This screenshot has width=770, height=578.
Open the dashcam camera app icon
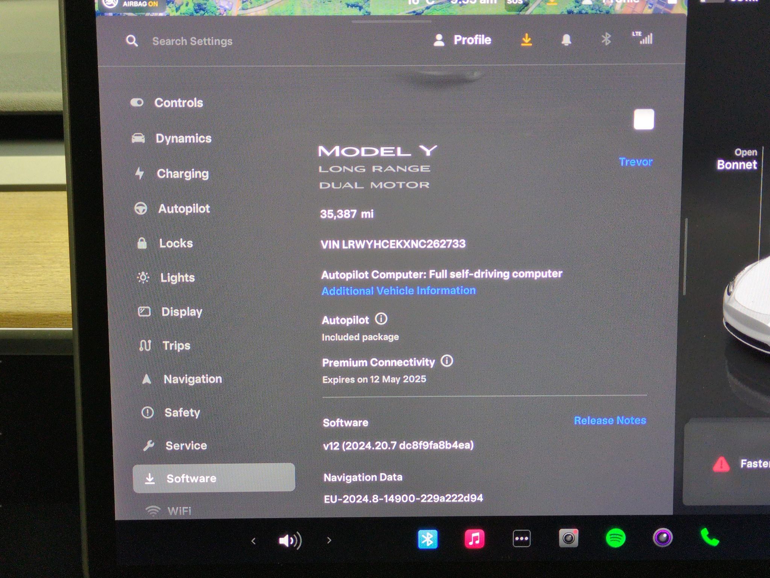click(568, 539)
